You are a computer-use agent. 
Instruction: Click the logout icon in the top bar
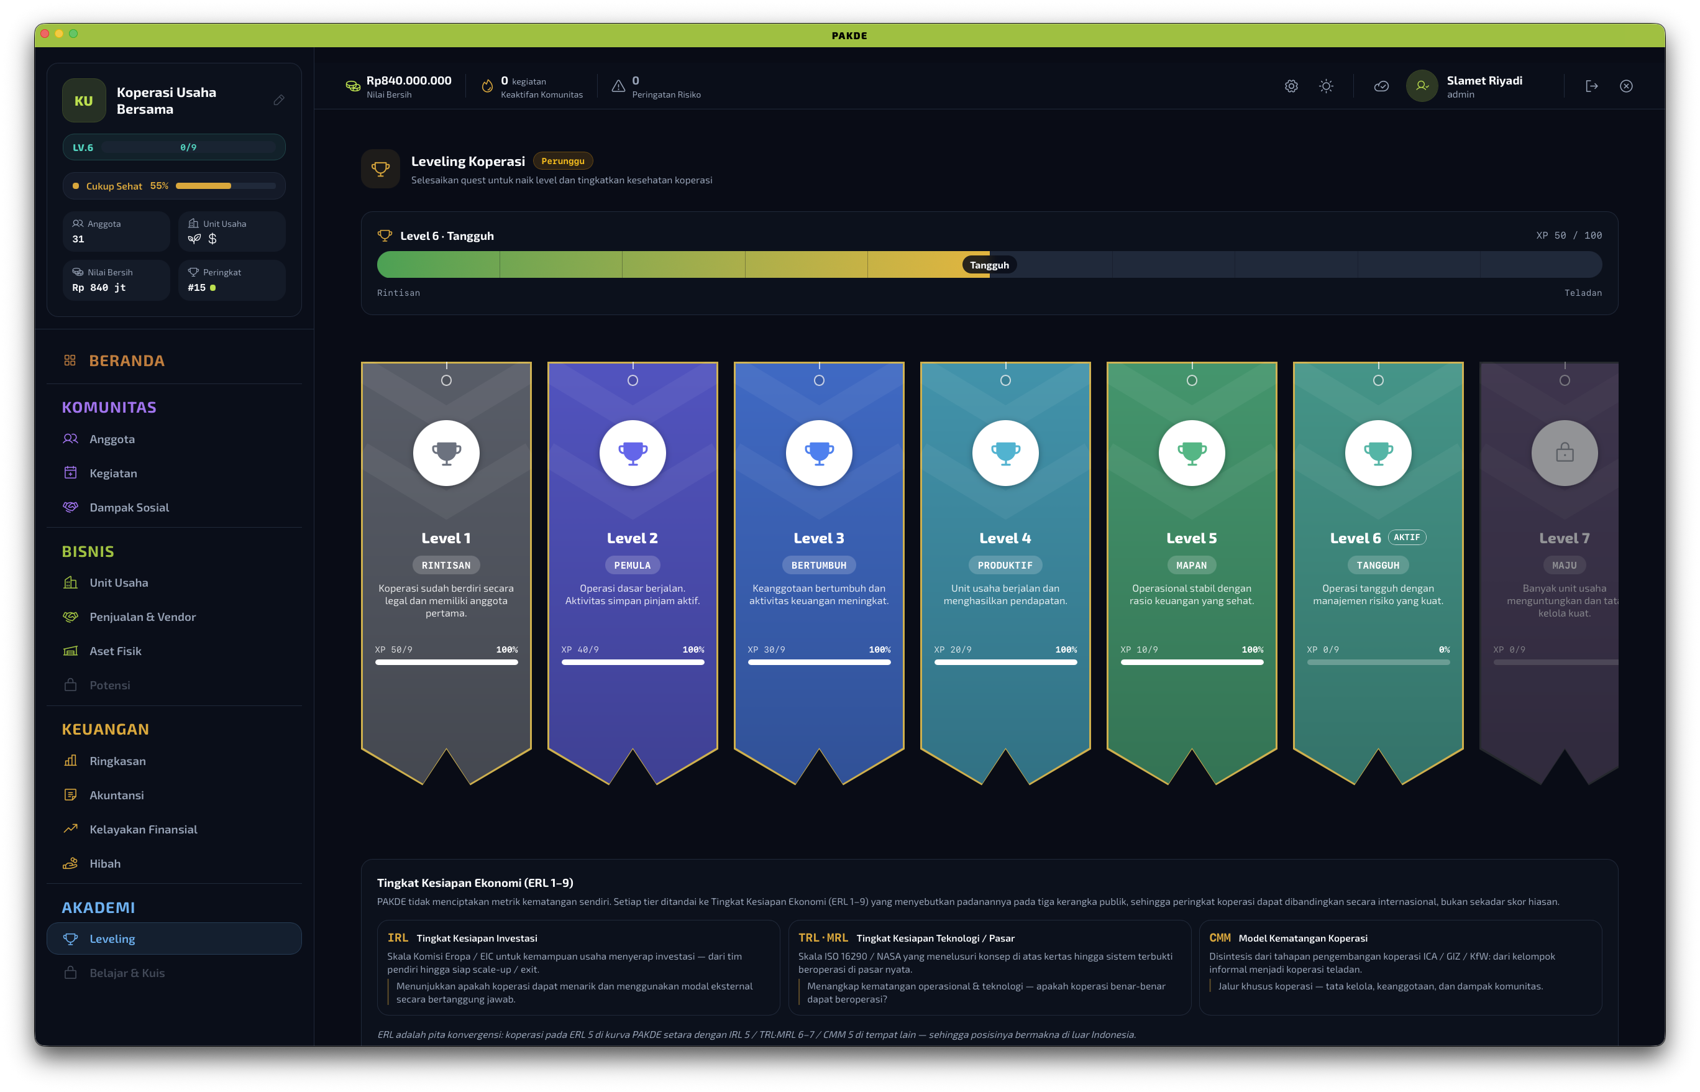[x=1591, y=86]
